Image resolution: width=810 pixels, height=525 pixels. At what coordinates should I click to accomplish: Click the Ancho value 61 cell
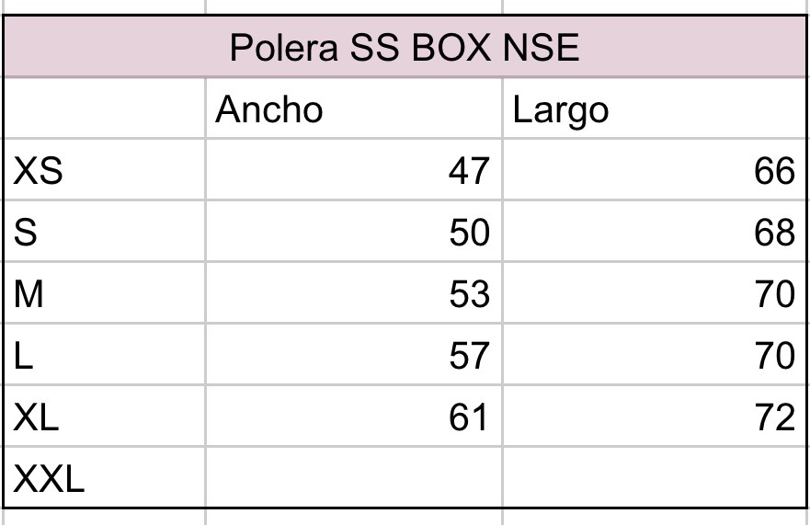pos(354,417)
